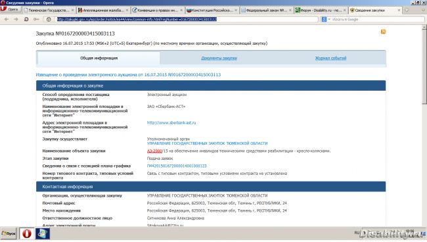This screenshot has width=427, height=242.
Task: Go back using the browser back arrow
Action: click(x=7, y=19)
